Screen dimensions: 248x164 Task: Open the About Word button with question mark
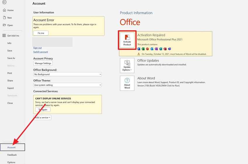tap(127, 83)
